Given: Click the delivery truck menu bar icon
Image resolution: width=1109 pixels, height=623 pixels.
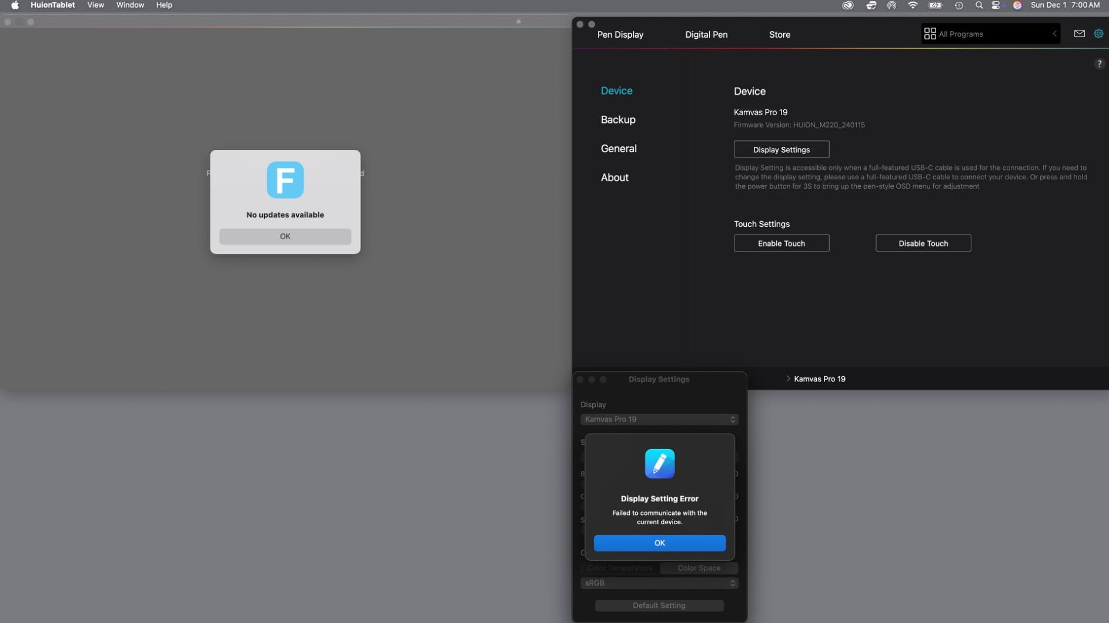Looking at the screenshot, I should click(x=871, y=5).
